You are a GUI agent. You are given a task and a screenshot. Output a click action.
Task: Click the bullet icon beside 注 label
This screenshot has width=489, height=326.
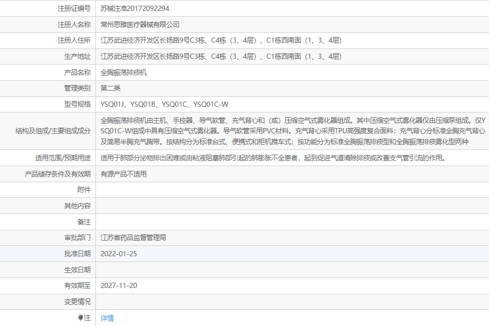coord(80,318)
